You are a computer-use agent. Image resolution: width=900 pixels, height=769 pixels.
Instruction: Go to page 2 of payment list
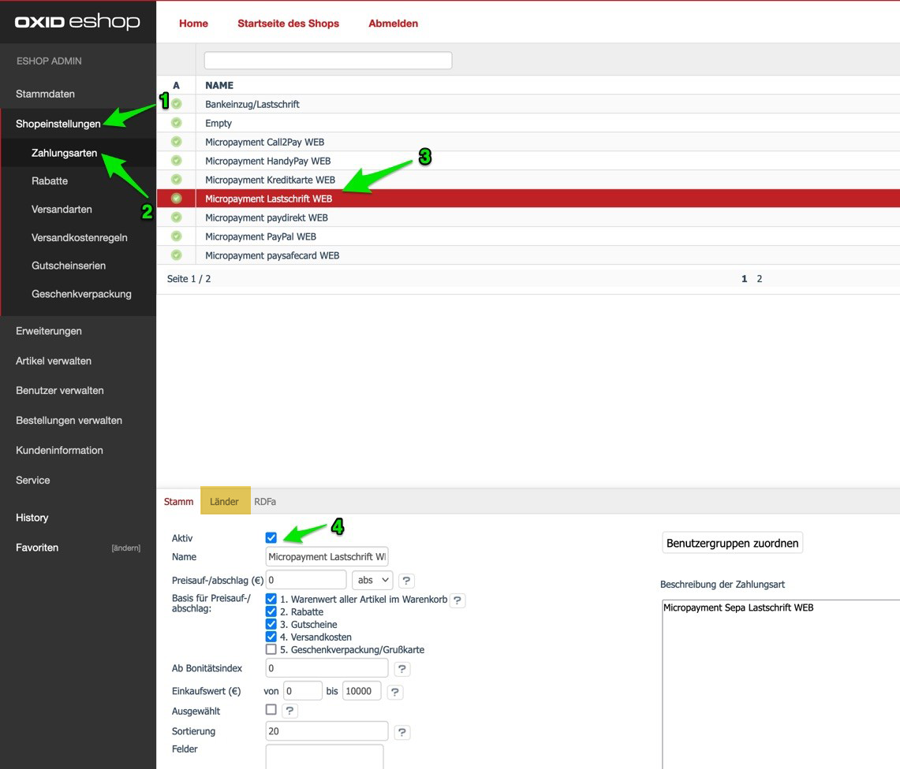(760, 279)
